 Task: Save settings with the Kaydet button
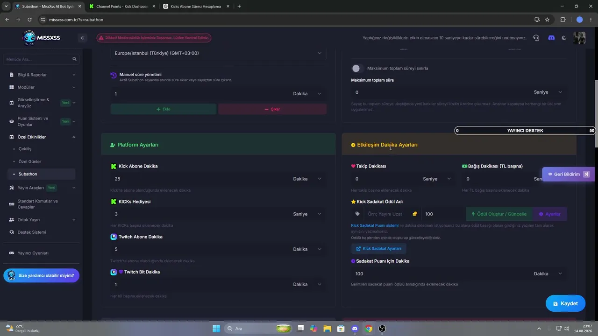pos(565,303)
